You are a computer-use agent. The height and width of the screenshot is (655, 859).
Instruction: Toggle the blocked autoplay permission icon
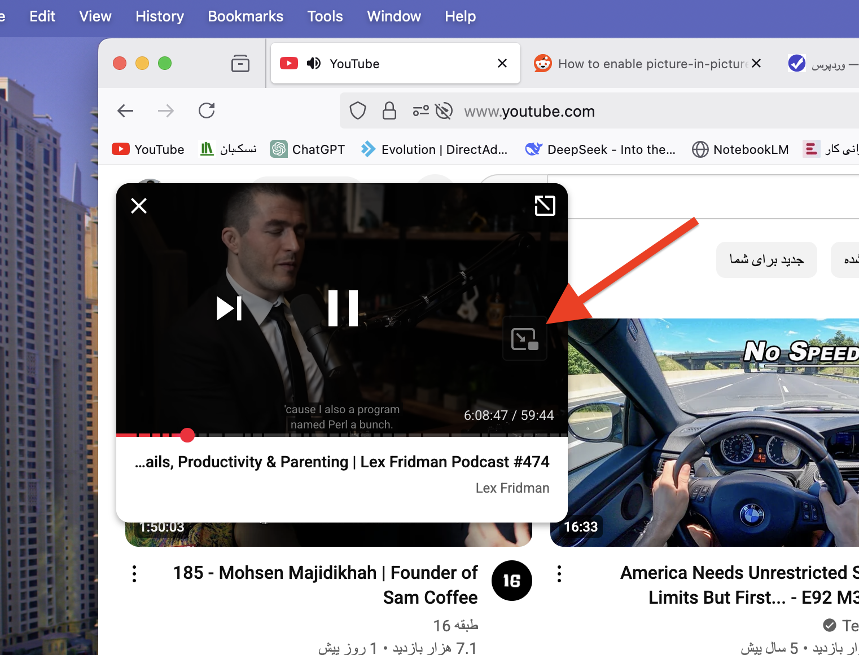click(444, 111)
